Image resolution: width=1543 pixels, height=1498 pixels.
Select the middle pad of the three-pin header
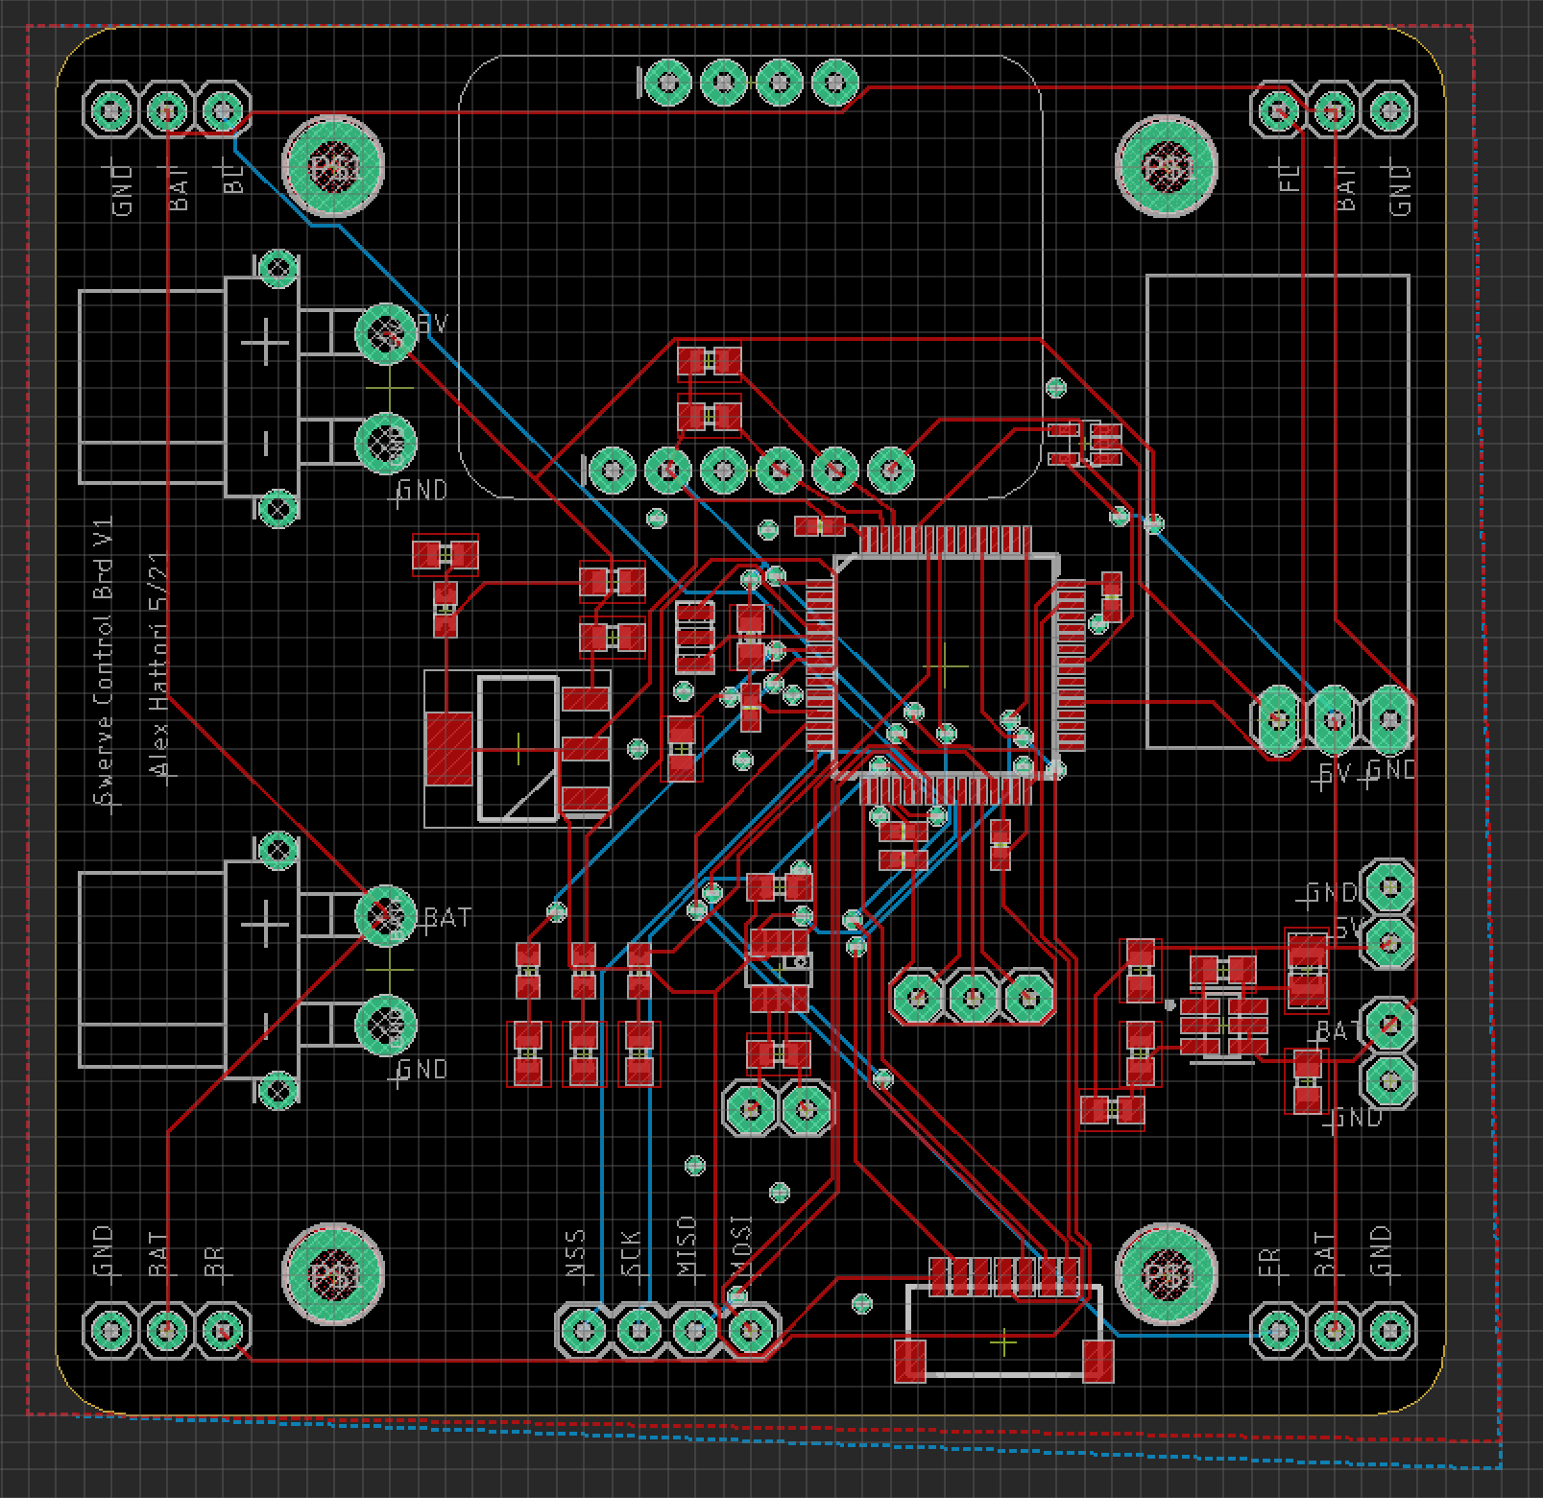pos(974,998)
